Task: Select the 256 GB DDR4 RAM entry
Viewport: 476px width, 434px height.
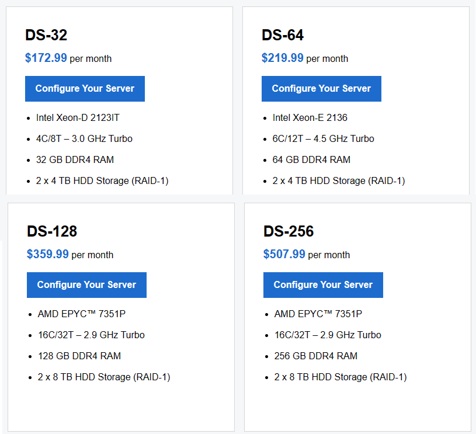Action: pyautogui.click(x=315, y=356)
